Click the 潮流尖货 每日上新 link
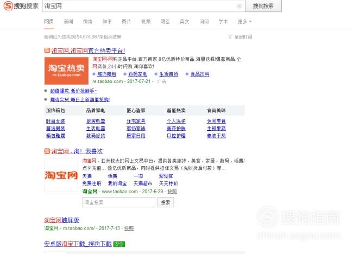This screenshot has height=254, width=353. [80, 99]
